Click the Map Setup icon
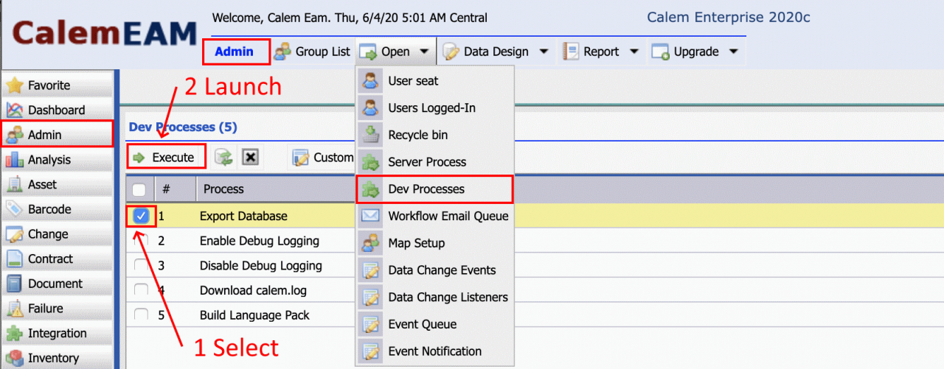 point(370,243)
